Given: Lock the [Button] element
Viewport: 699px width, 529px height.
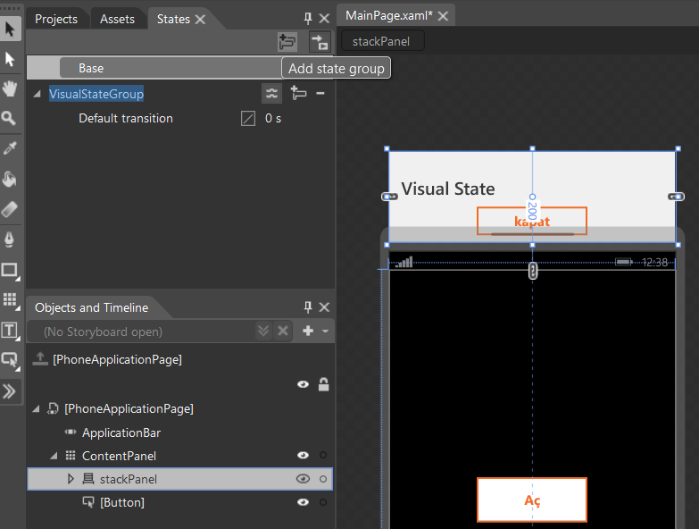Looking at the screenshot, I should 323,502.
